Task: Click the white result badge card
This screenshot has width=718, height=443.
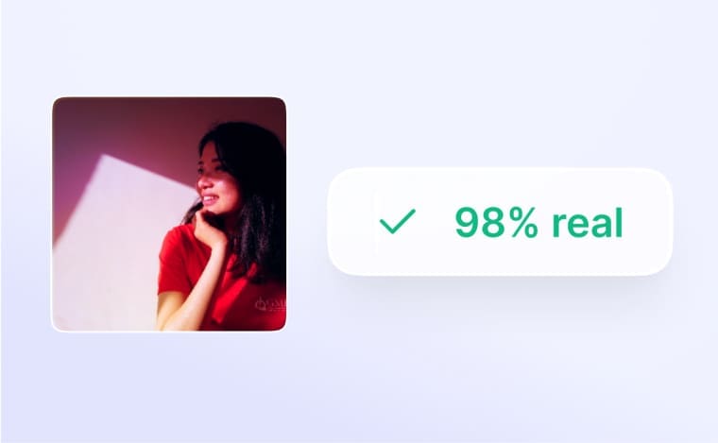Action: [500, 221]
